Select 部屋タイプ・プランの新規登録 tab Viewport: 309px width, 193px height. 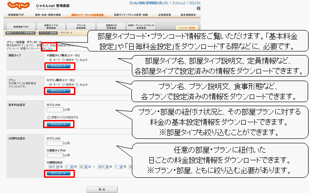(x=87, y=15)
